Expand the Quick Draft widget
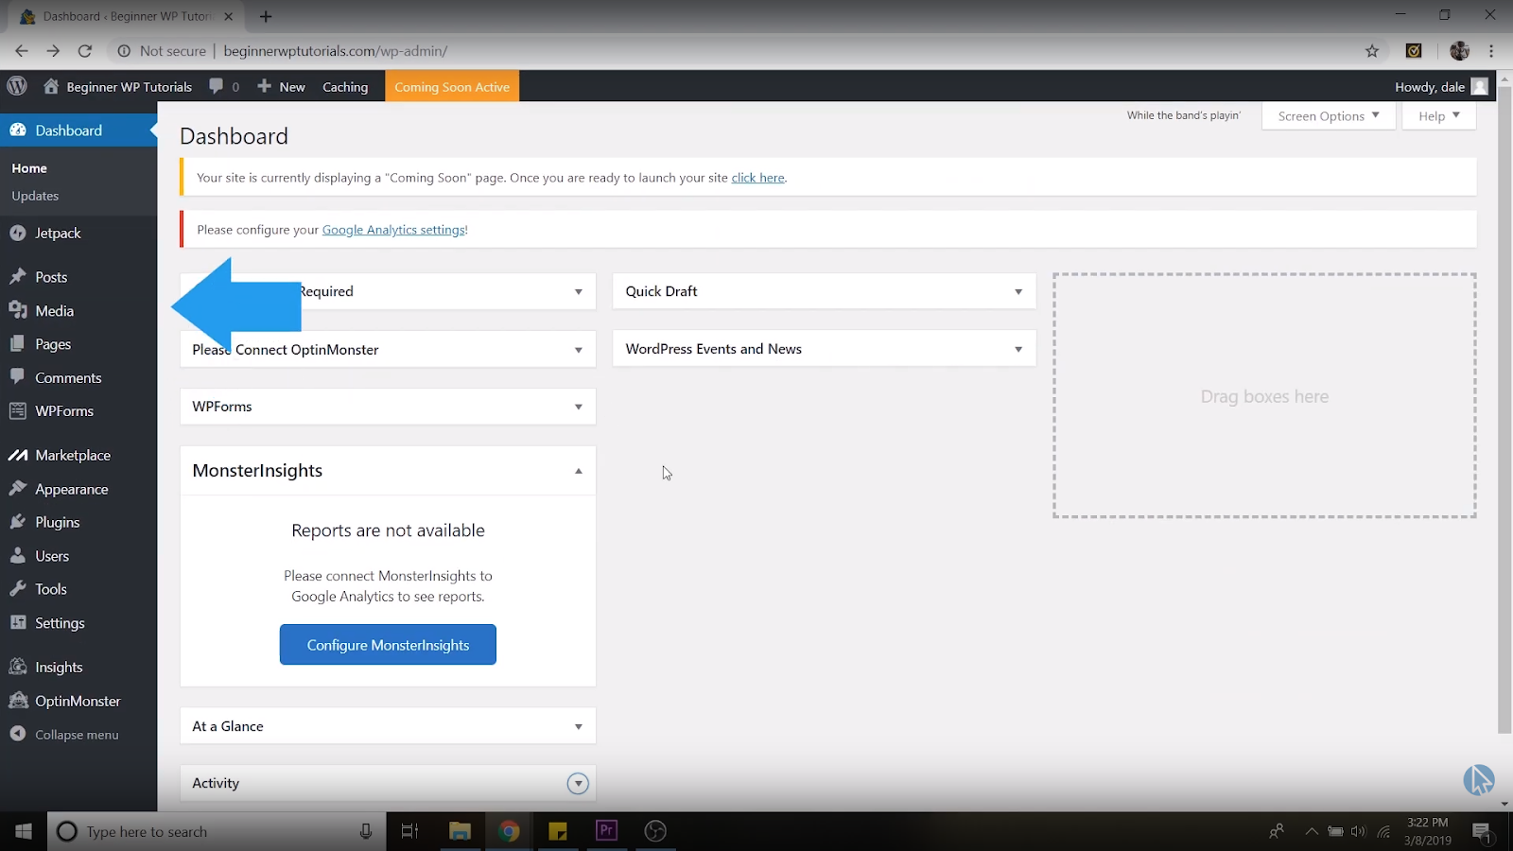 [1018, 291]
